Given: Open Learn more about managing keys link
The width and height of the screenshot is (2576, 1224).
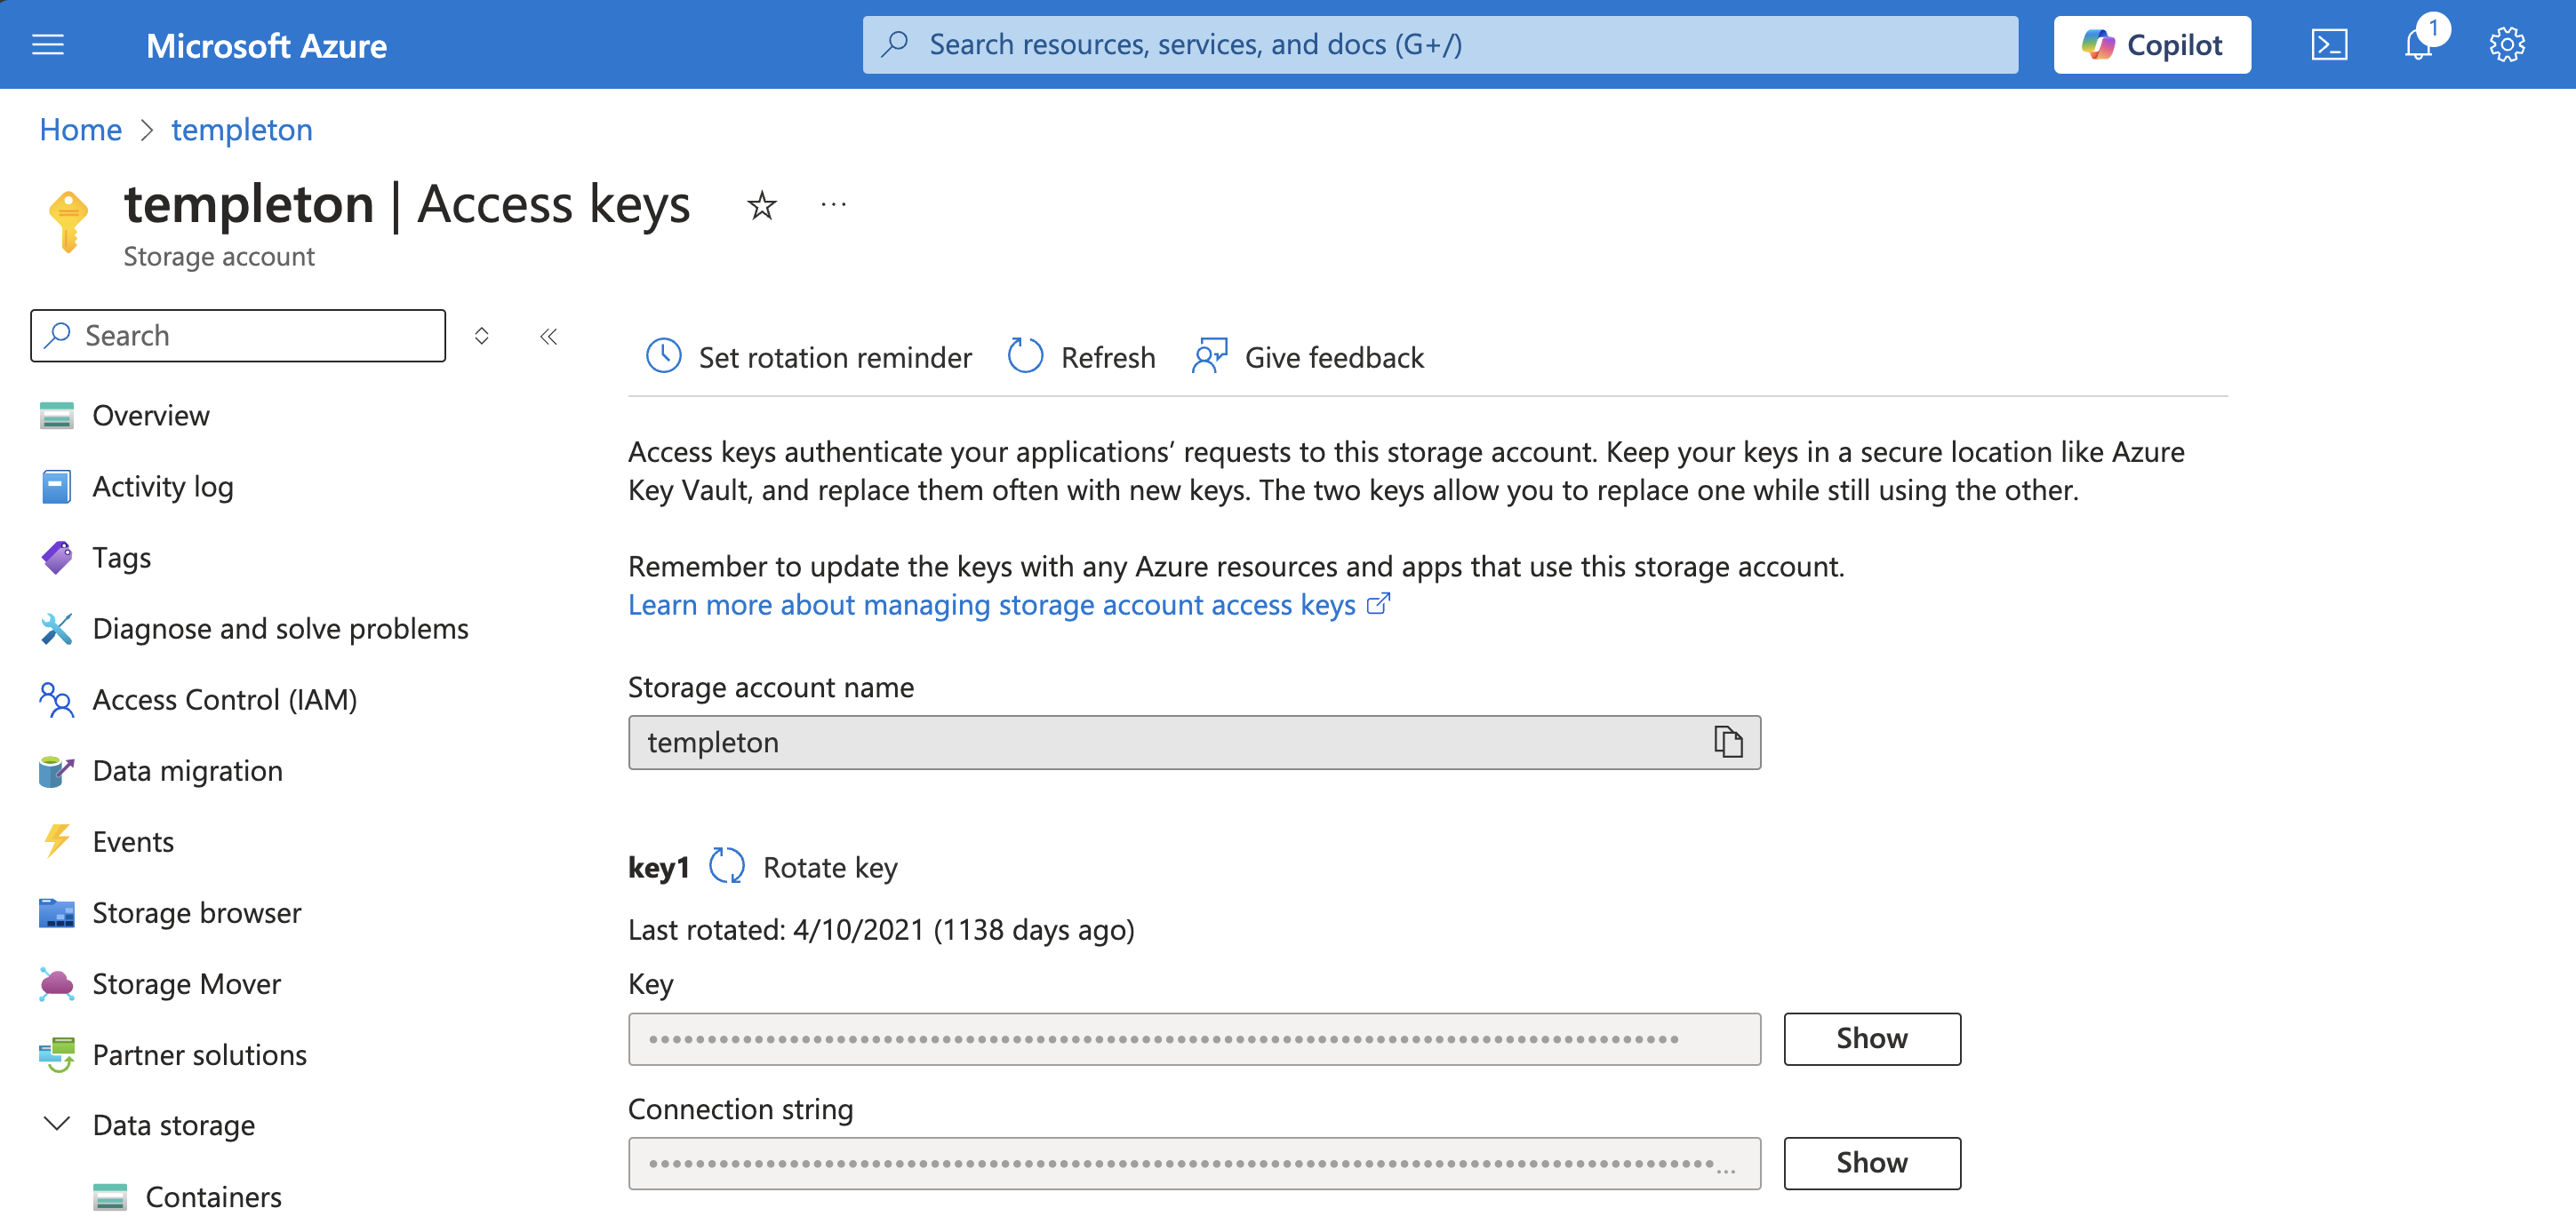Looking at the screenshot, I should (x=992, y=606).
